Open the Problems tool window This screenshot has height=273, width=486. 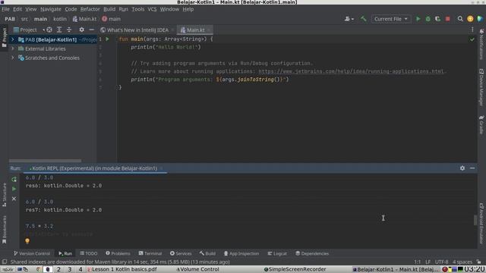pyautogui.click(x=118, y=253)
